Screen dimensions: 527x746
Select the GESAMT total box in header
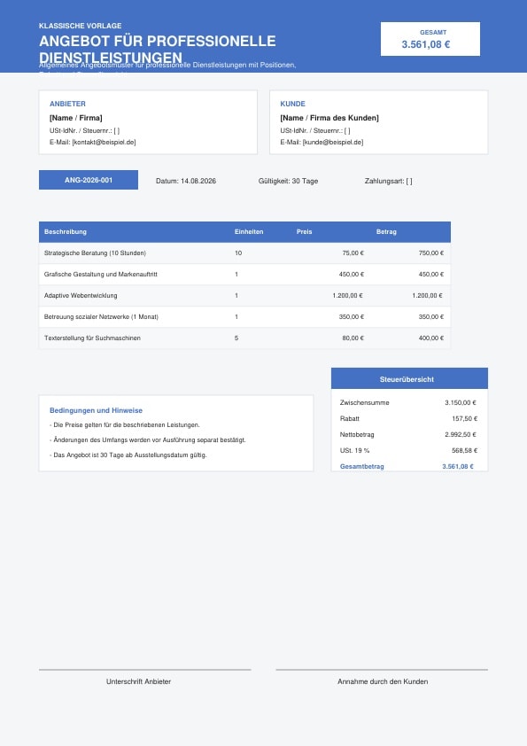pyautogui.click(x=430, y=39)
